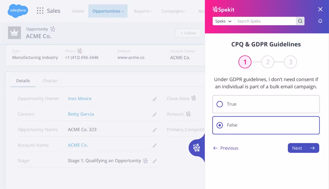Click the search magnifier in Spekit
Screen dimensions: 329x189
point(300,21)
